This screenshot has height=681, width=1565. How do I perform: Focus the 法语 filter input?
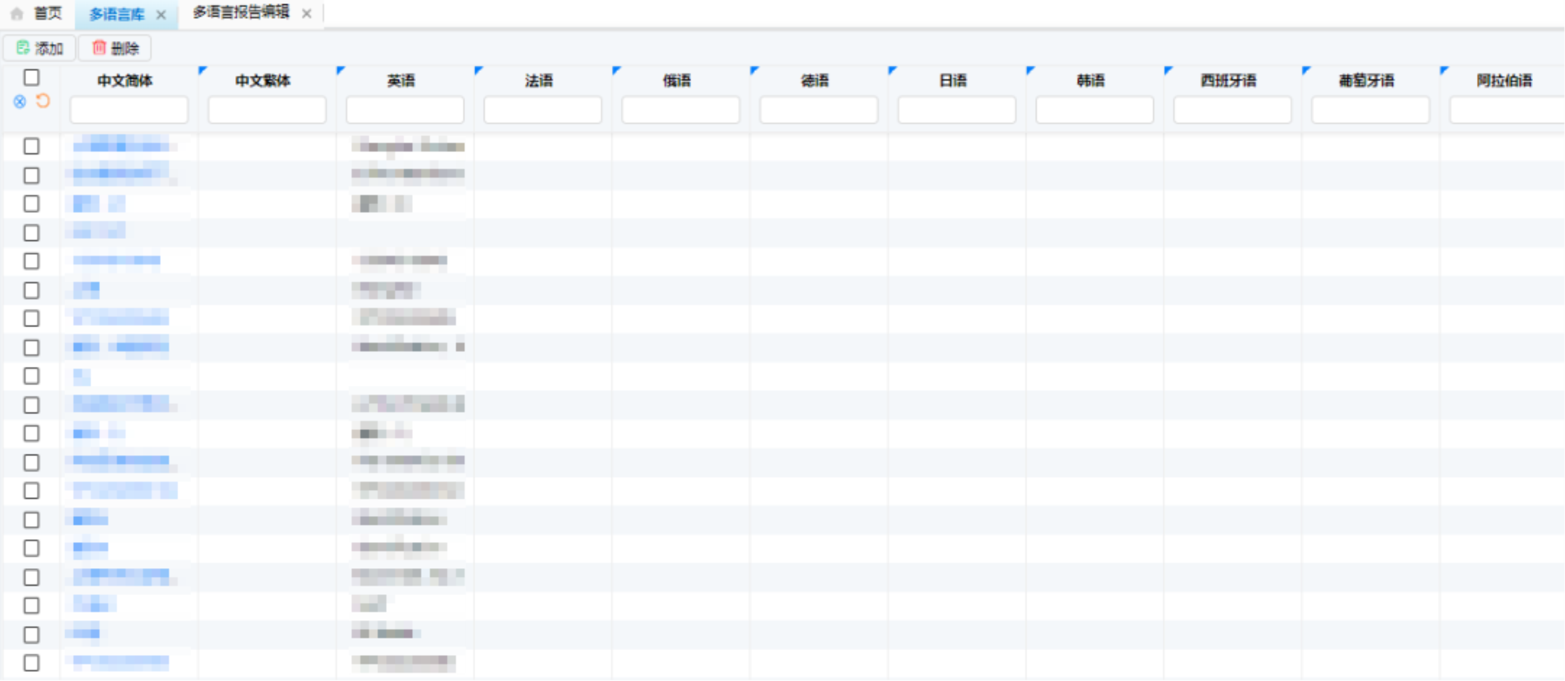(542, 110)
